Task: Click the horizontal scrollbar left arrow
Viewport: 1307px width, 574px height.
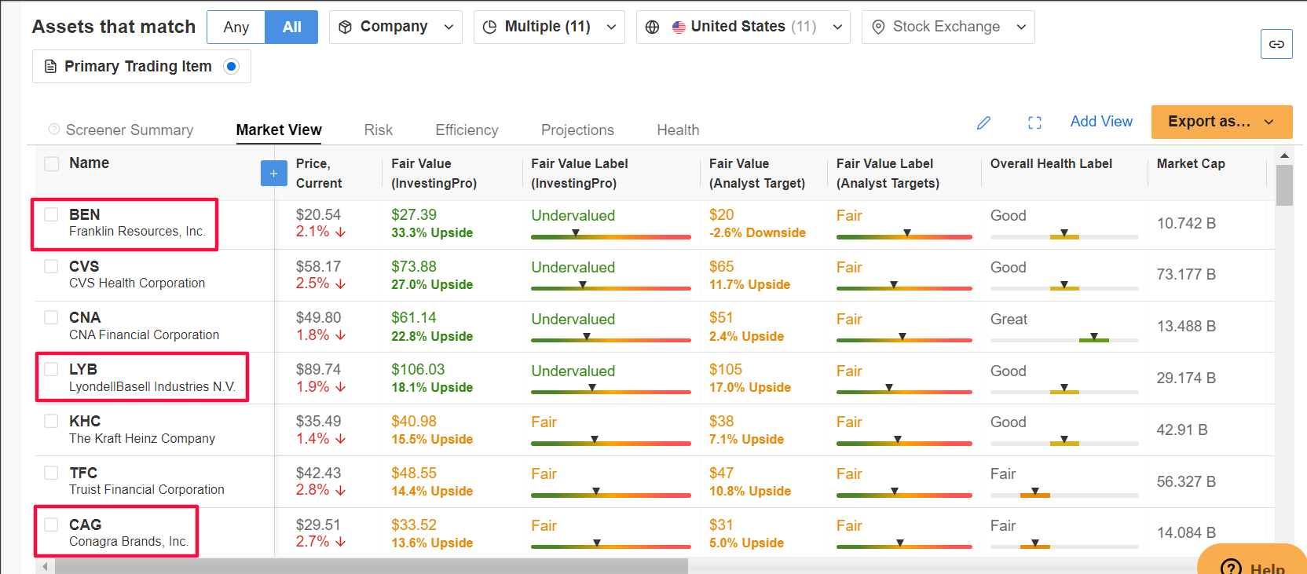Action: click(x=45, y=566)
